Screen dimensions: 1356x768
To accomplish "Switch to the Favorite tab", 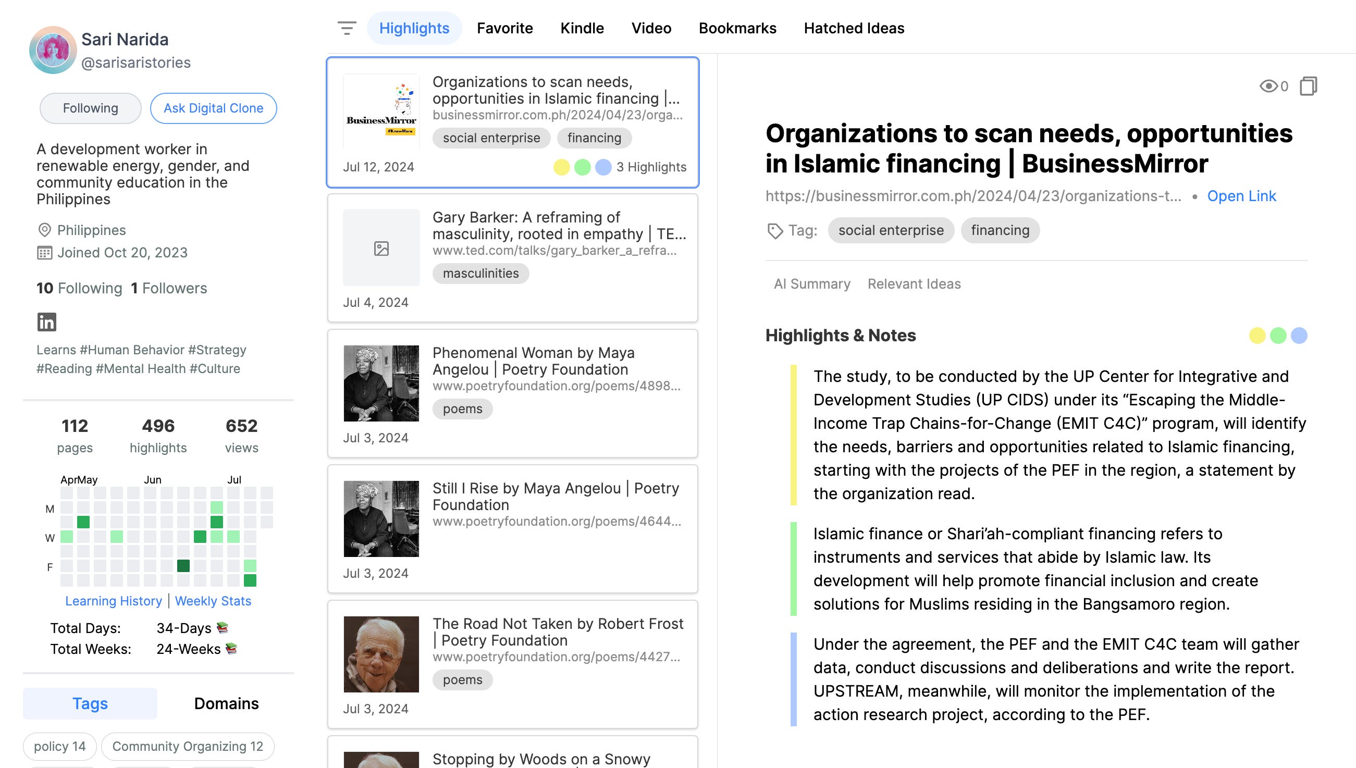I will pyautogui.click(x=505, y=28).
